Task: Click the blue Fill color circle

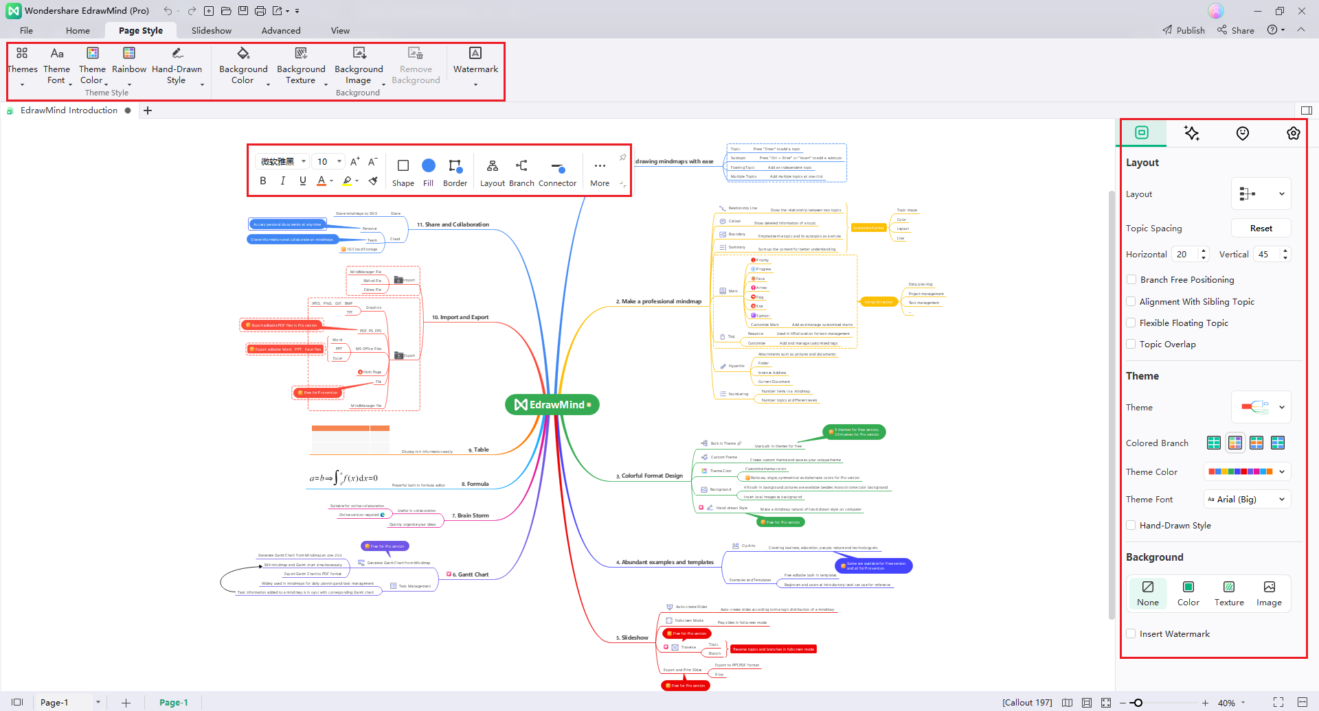Action: pyautogui.click(x=429, y=165)
